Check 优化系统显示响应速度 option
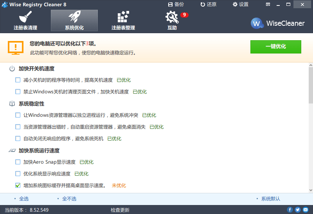313x214 pixels. tap(18, 173)
